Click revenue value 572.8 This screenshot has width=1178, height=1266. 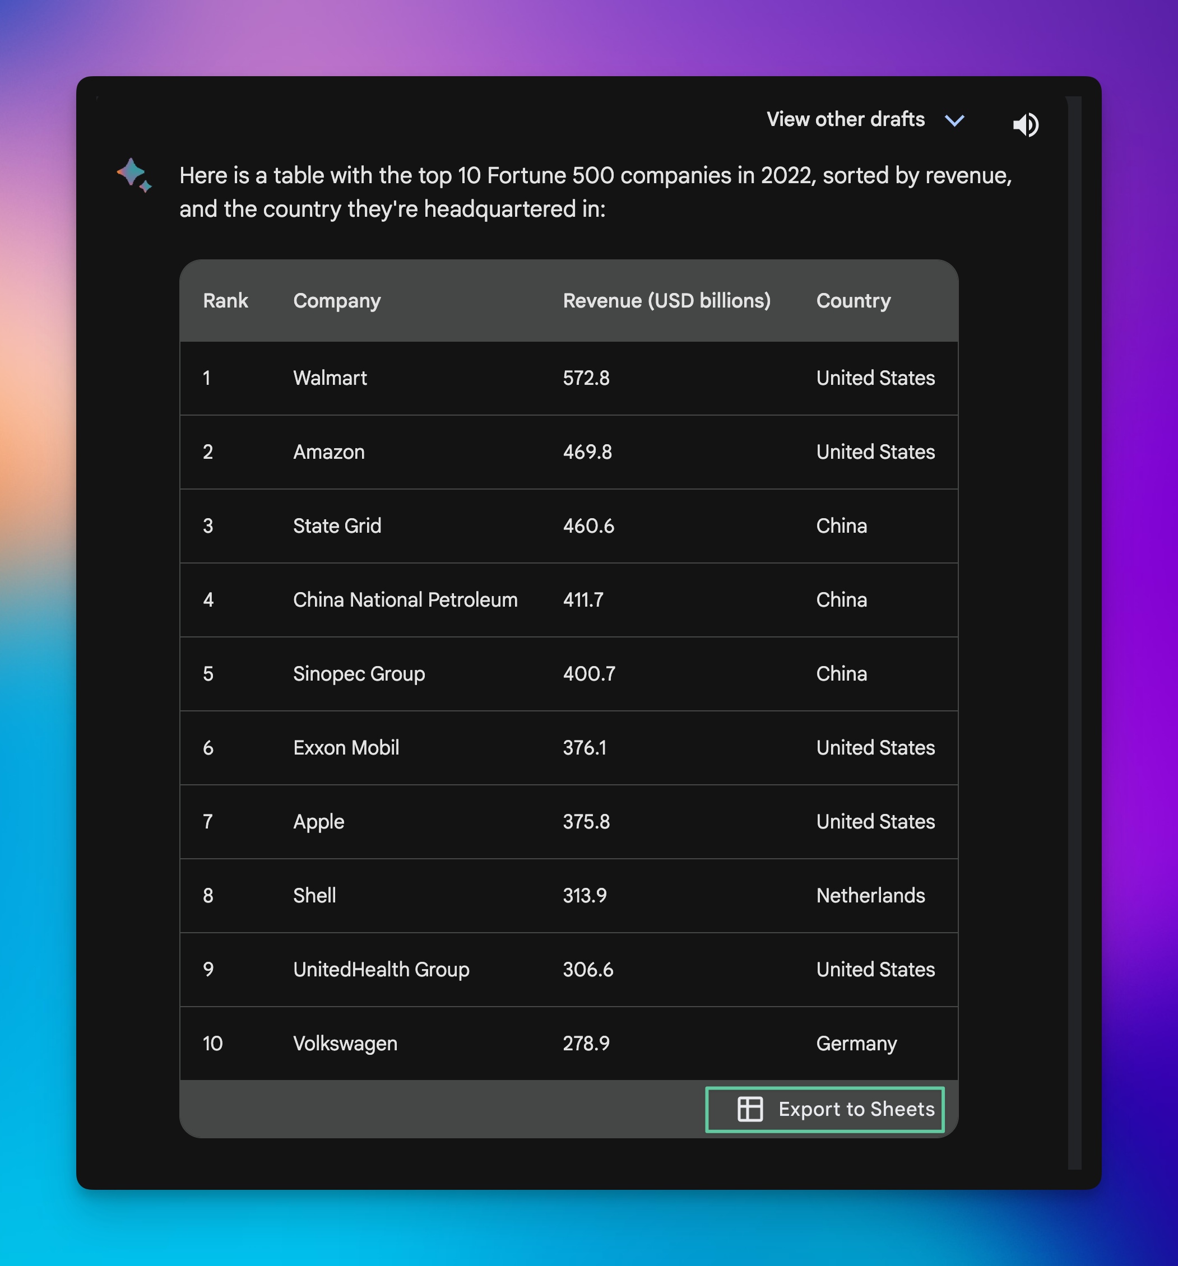(586, 378)
